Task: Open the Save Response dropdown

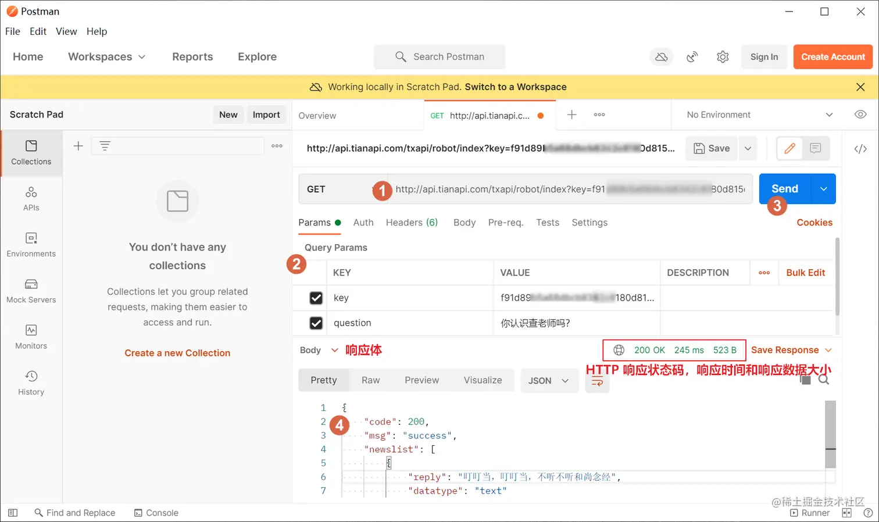Action: (791, 350)
